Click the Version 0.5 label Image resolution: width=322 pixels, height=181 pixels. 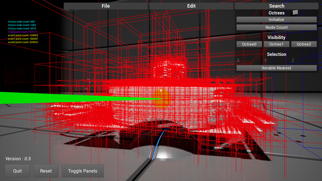pyautogui.click(x=18, y=159)
